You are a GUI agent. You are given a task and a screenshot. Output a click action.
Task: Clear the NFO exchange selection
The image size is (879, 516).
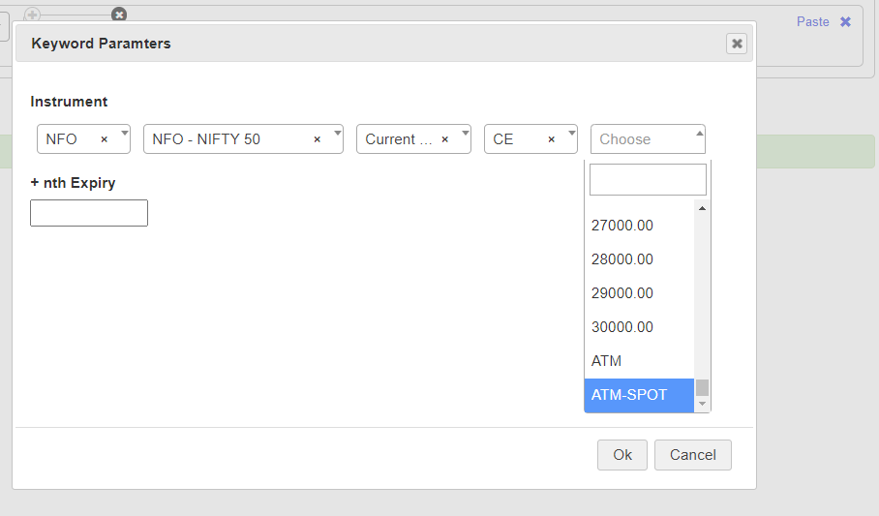tap(104, 139)
